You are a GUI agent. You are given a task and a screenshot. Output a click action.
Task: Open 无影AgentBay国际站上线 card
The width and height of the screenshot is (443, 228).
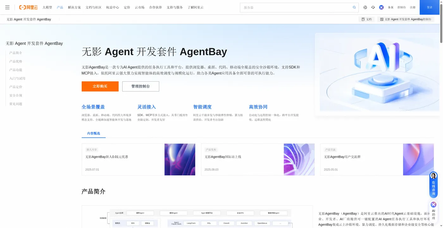(258, 160)
